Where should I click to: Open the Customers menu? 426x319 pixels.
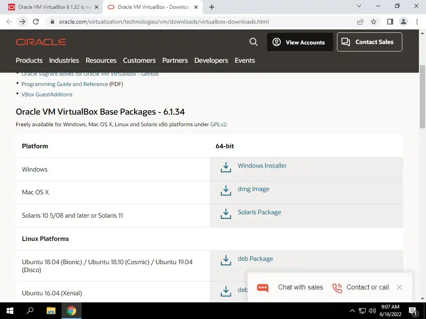[139, 60]
